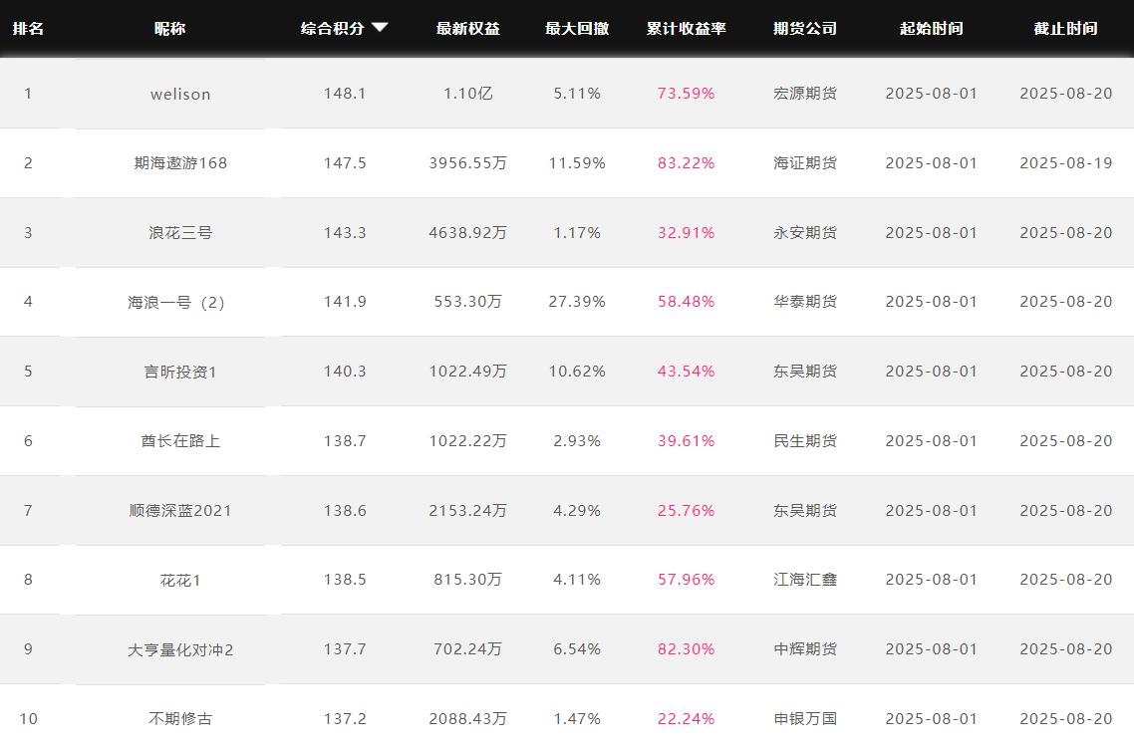The height and width of the screenshot is (752, 1134).
Task: Click the 73.59% cumulative return
Action: (x=687, y=94)
